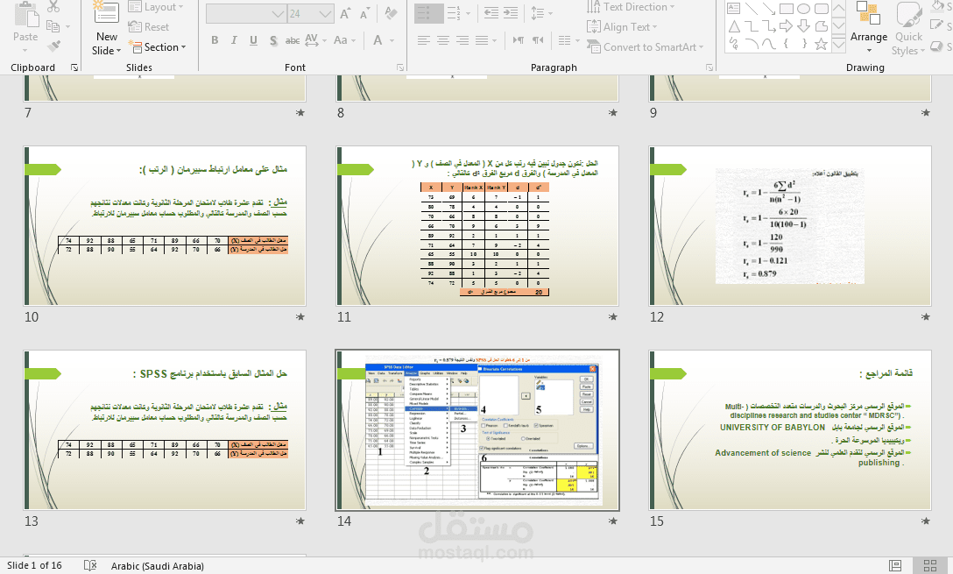This screenshot has width=953, height=574.
Task: Click Decrease List Level icon
Action: click(491, 13)
